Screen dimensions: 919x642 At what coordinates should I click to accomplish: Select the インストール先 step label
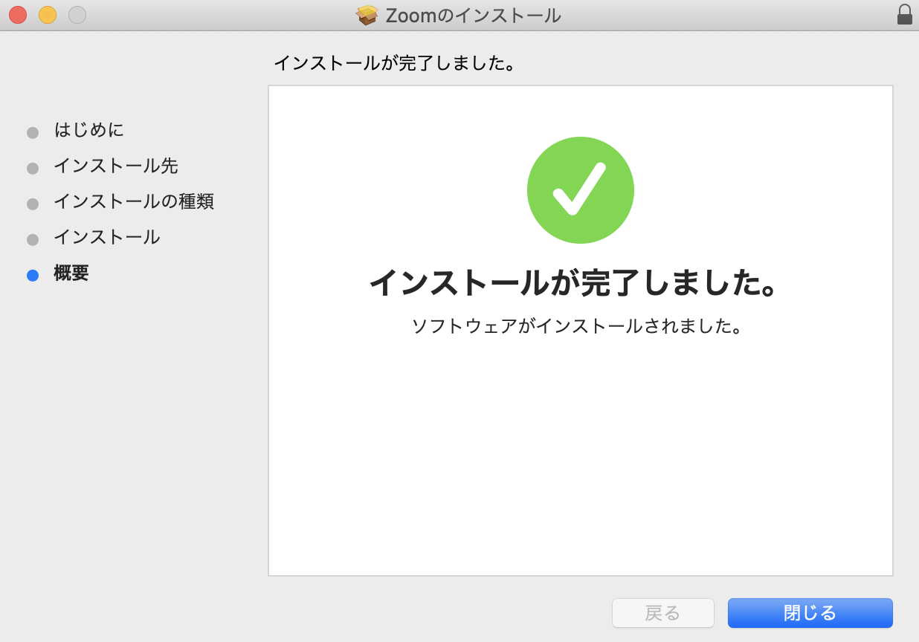coord(115,166)
